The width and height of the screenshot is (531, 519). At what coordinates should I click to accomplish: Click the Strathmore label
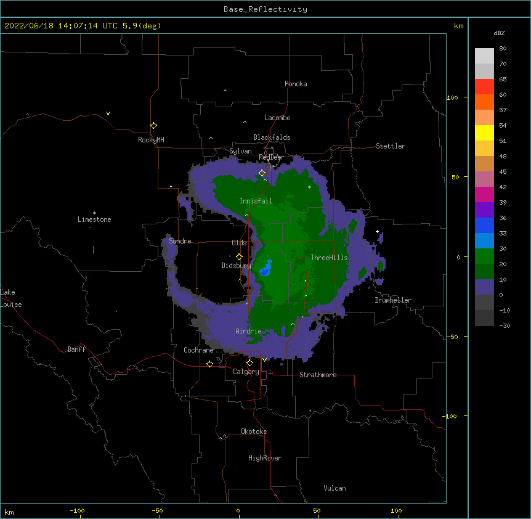[318, 375]
